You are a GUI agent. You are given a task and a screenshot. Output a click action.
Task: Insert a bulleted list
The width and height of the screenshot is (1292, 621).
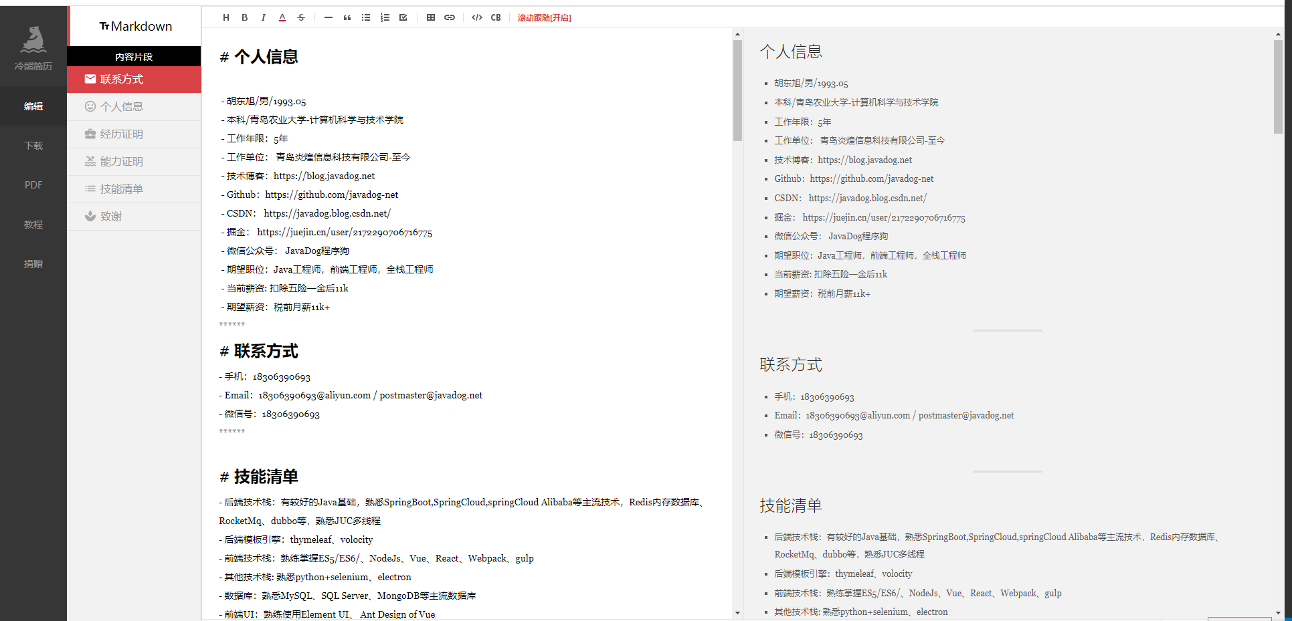click(x=366, y=17)
